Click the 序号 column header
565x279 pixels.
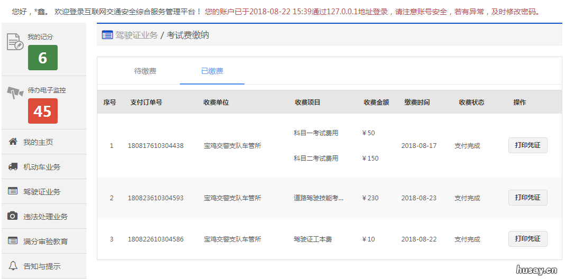pyautogui.click(x=110, y=102)
